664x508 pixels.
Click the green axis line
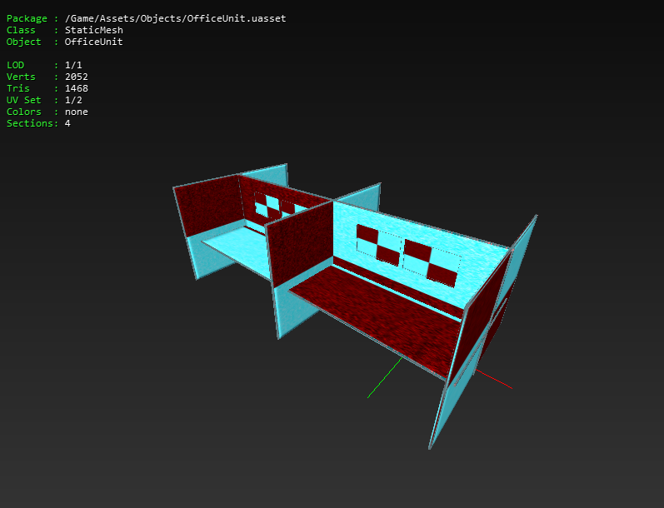coord(385,377)
